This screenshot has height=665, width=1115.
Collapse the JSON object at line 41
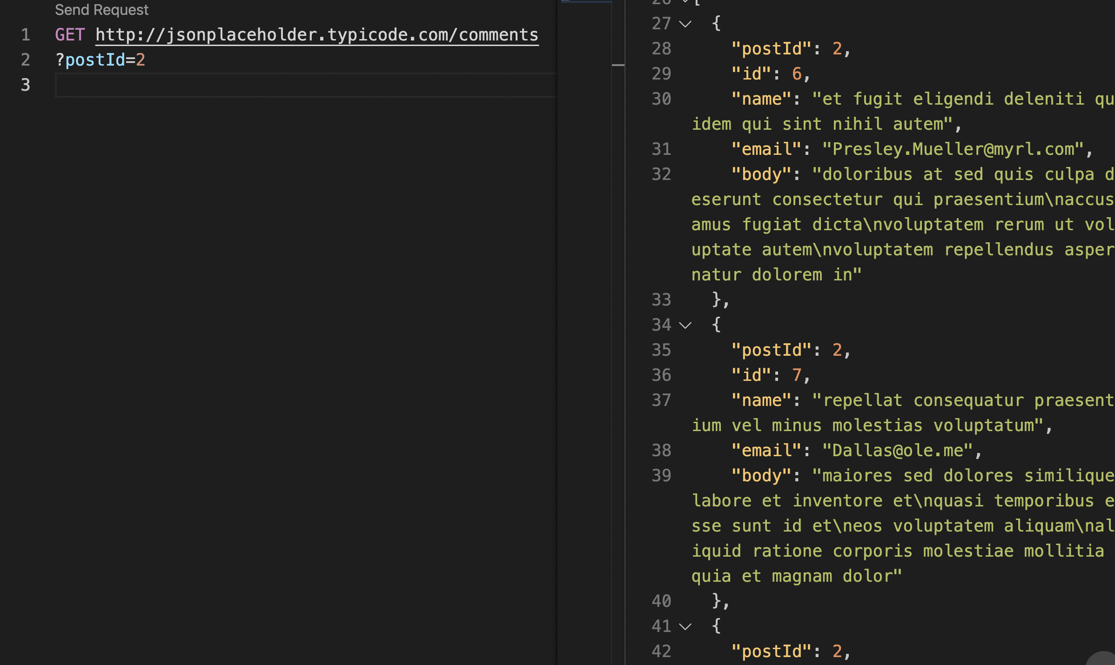[x=685, y=626]
